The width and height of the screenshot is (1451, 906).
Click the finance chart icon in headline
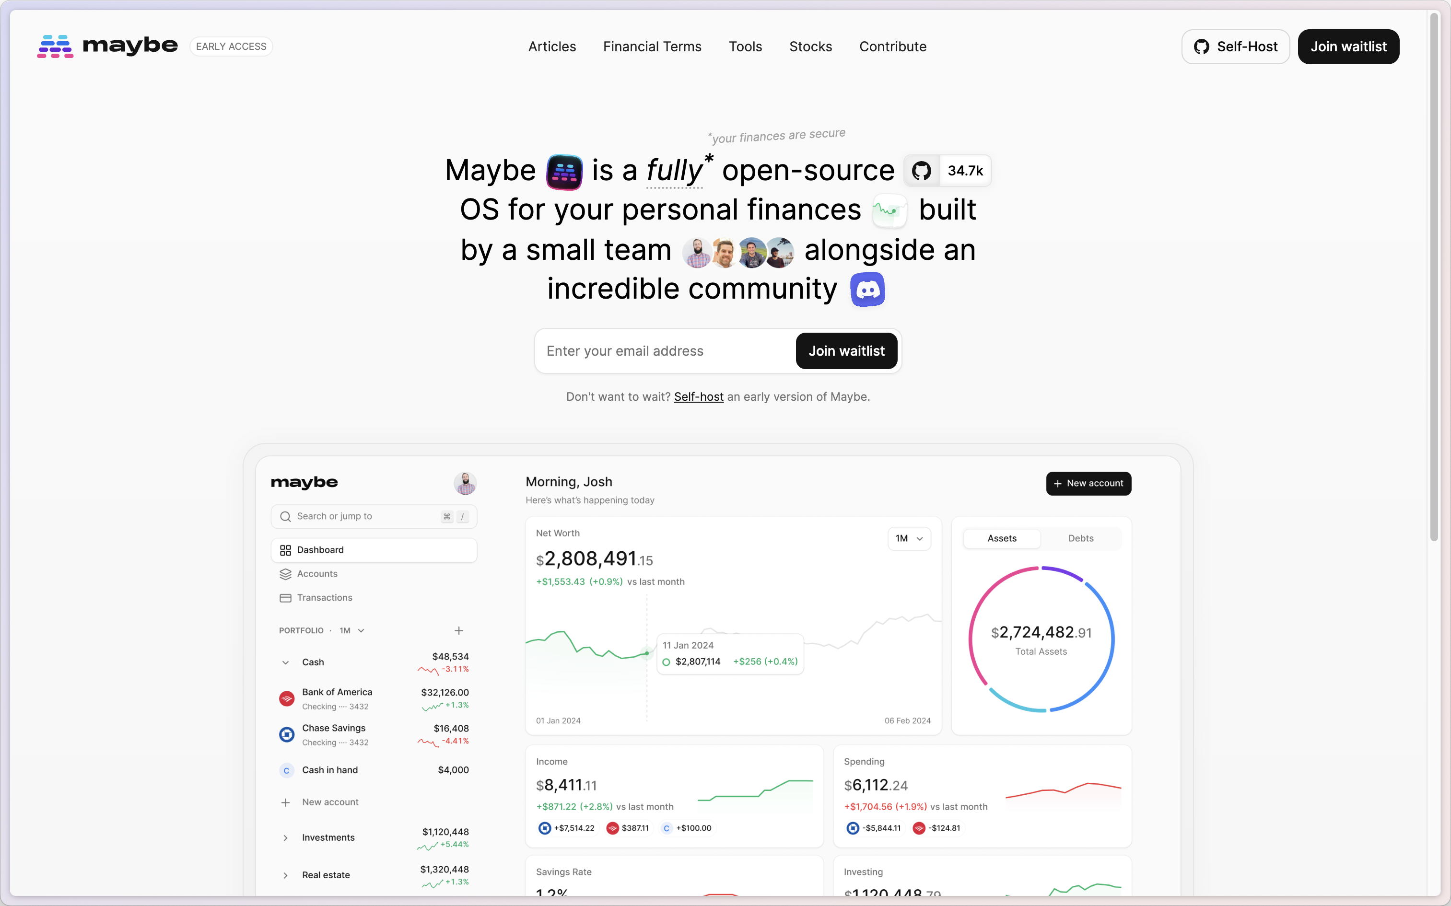[x=889, y=211]
